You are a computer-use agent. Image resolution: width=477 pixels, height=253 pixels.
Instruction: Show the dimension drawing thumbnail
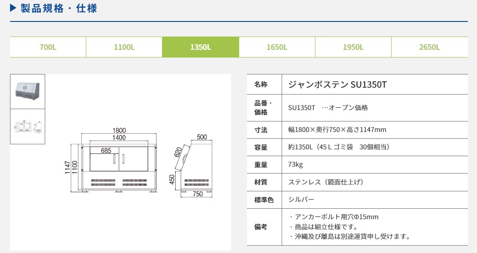(x=28, y=126)
